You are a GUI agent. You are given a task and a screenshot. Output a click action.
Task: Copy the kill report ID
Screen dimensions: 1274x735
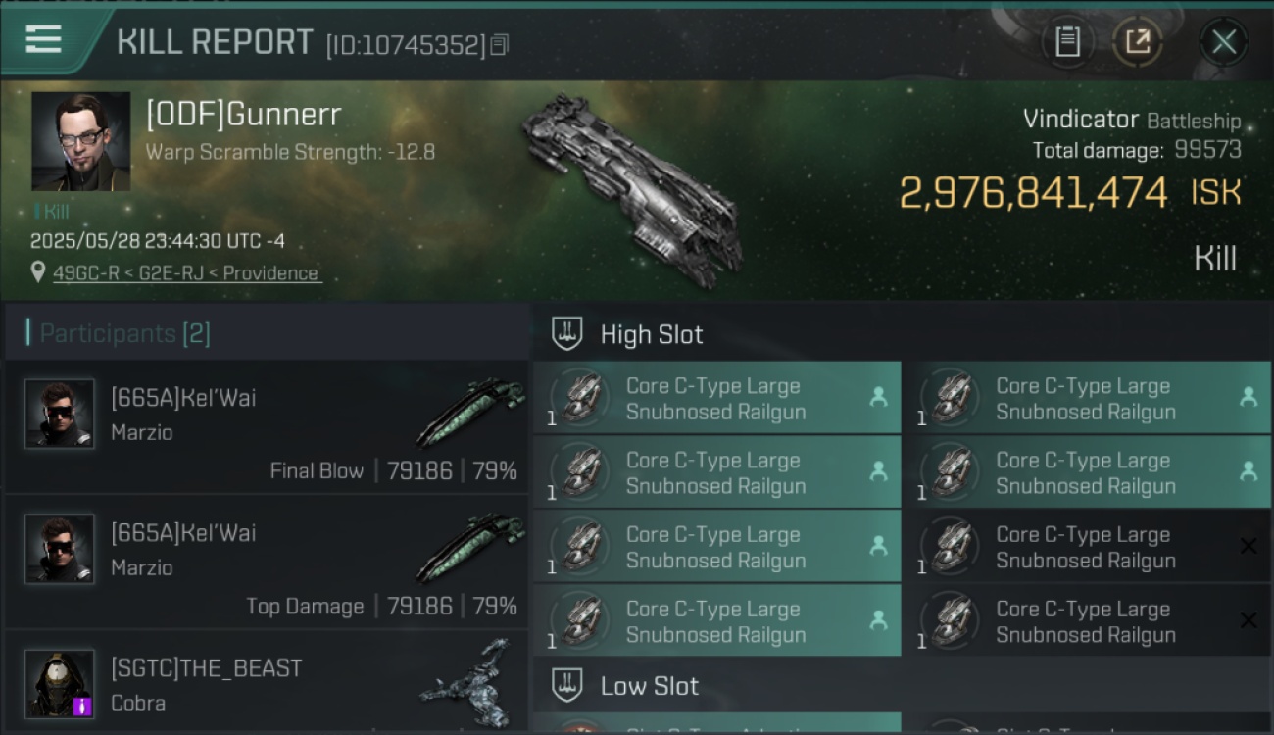500,45
